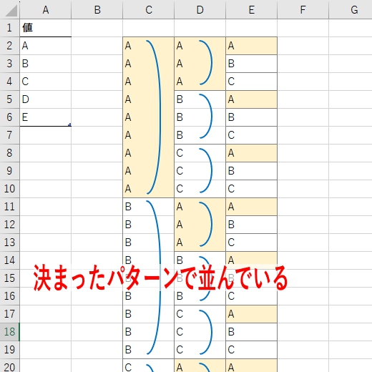Select row 13 header
Viewport: 372px width, 372px height.
point(9,243)
